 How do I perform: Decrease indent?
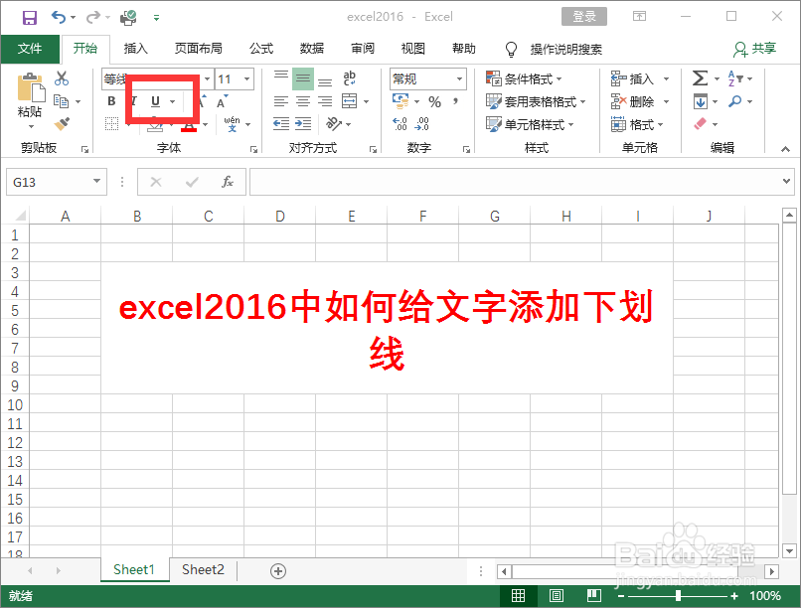pyautogui.click(x=281, y=124)
